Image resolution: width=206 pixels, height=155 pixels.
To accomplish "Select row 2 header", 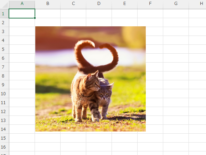I will (4, 22).
